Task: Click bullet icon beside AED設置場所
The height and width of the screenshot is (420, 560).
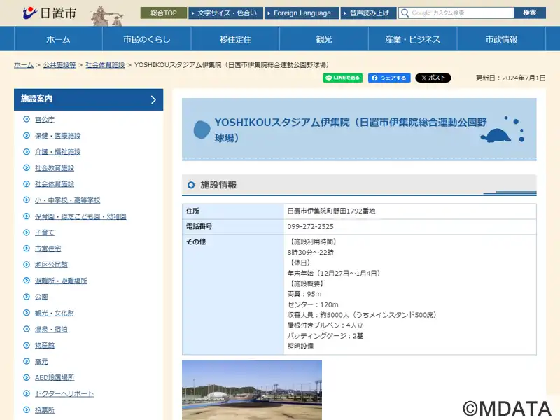Action: pyautogui.click(x=27, y=377)
